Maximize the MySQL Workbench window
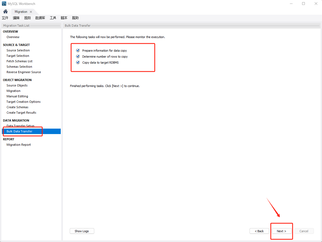Viewport: 322px width, 242px height. click(x=303, y=4)
